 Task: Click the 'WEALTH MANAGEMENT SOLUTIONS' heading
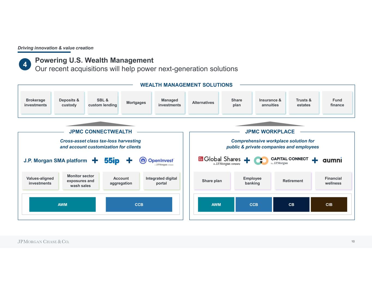coord(186,85)
